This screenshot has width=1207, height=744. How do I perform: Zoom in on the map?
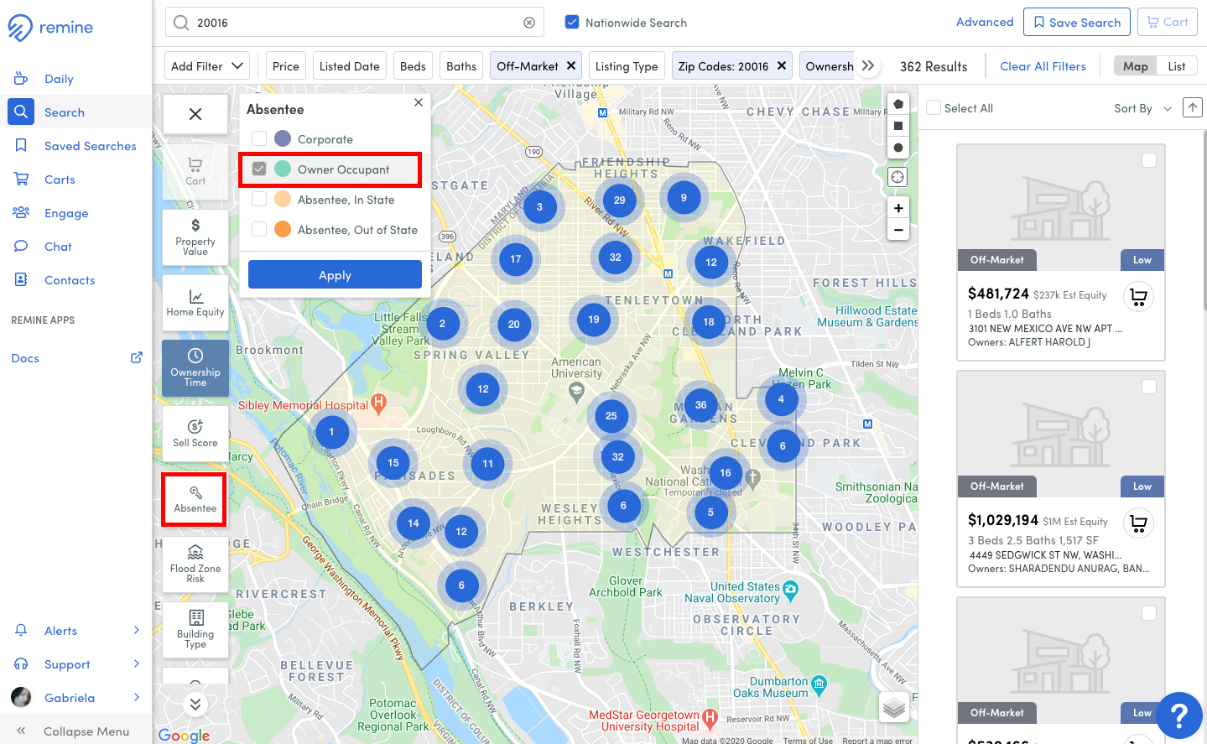click(898, 208)
